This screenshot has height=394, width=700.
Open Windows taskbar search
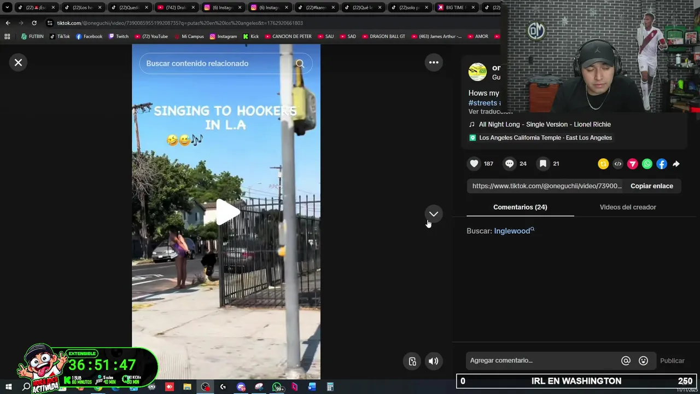pyautogui.click(x=26, y=387)
